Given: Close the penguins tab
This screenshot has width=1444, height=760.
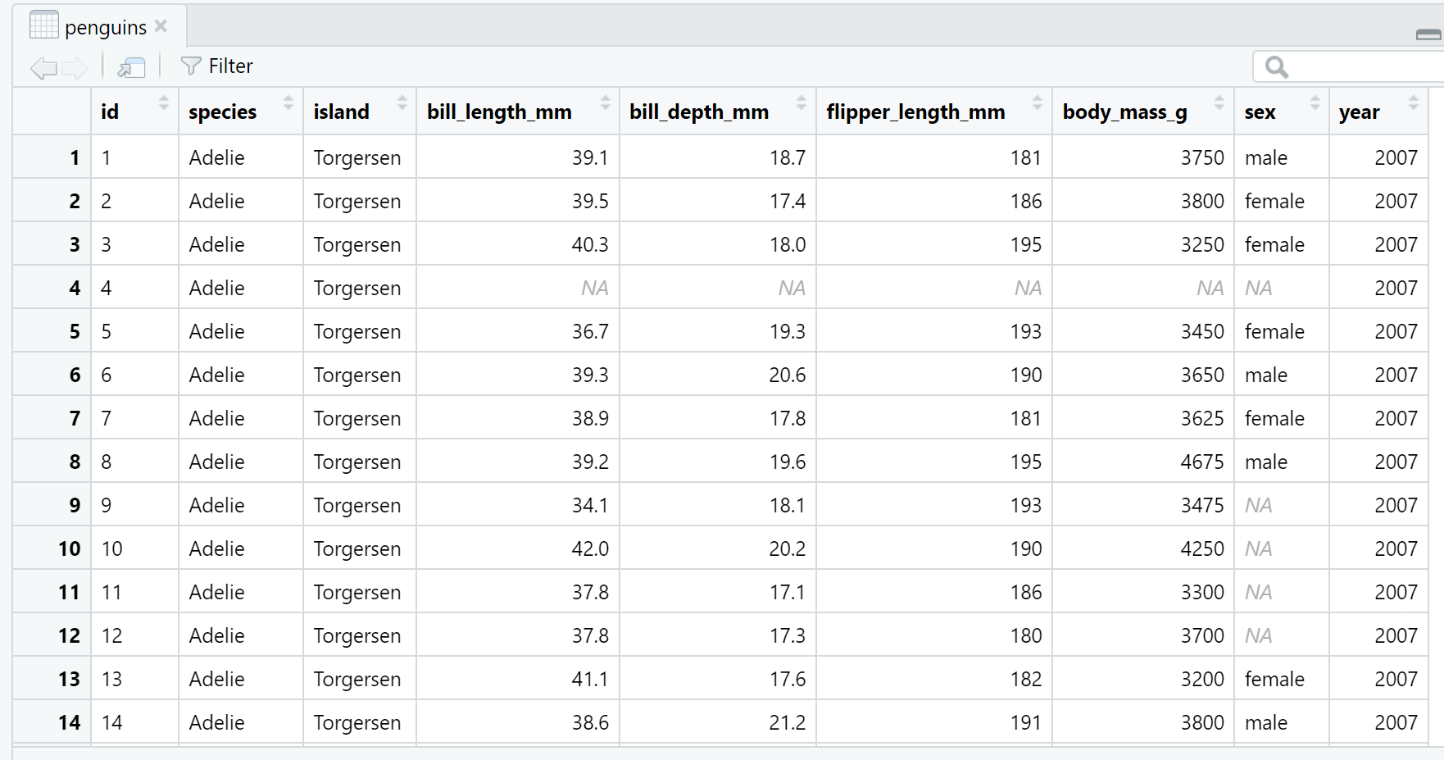Looking at the screenshot, I should [161, 26].
